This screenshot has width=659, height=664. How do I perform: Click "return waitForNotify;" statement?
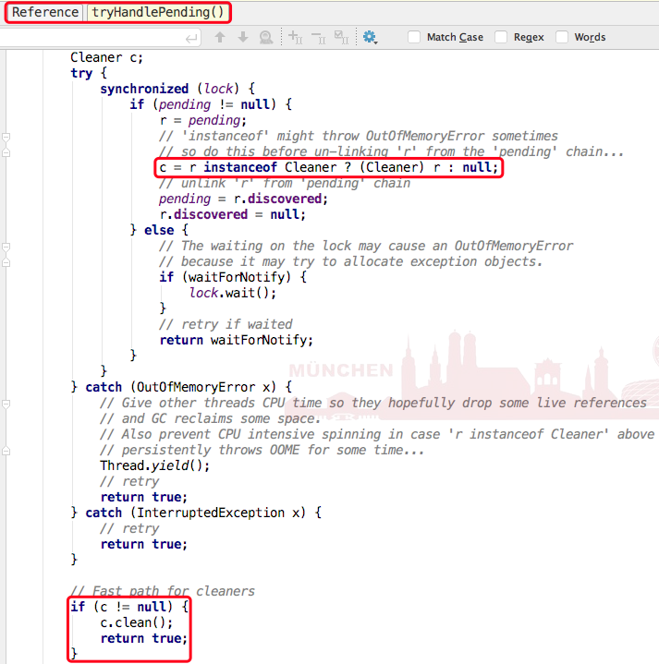pyautogui.click(x=237, y=340)
